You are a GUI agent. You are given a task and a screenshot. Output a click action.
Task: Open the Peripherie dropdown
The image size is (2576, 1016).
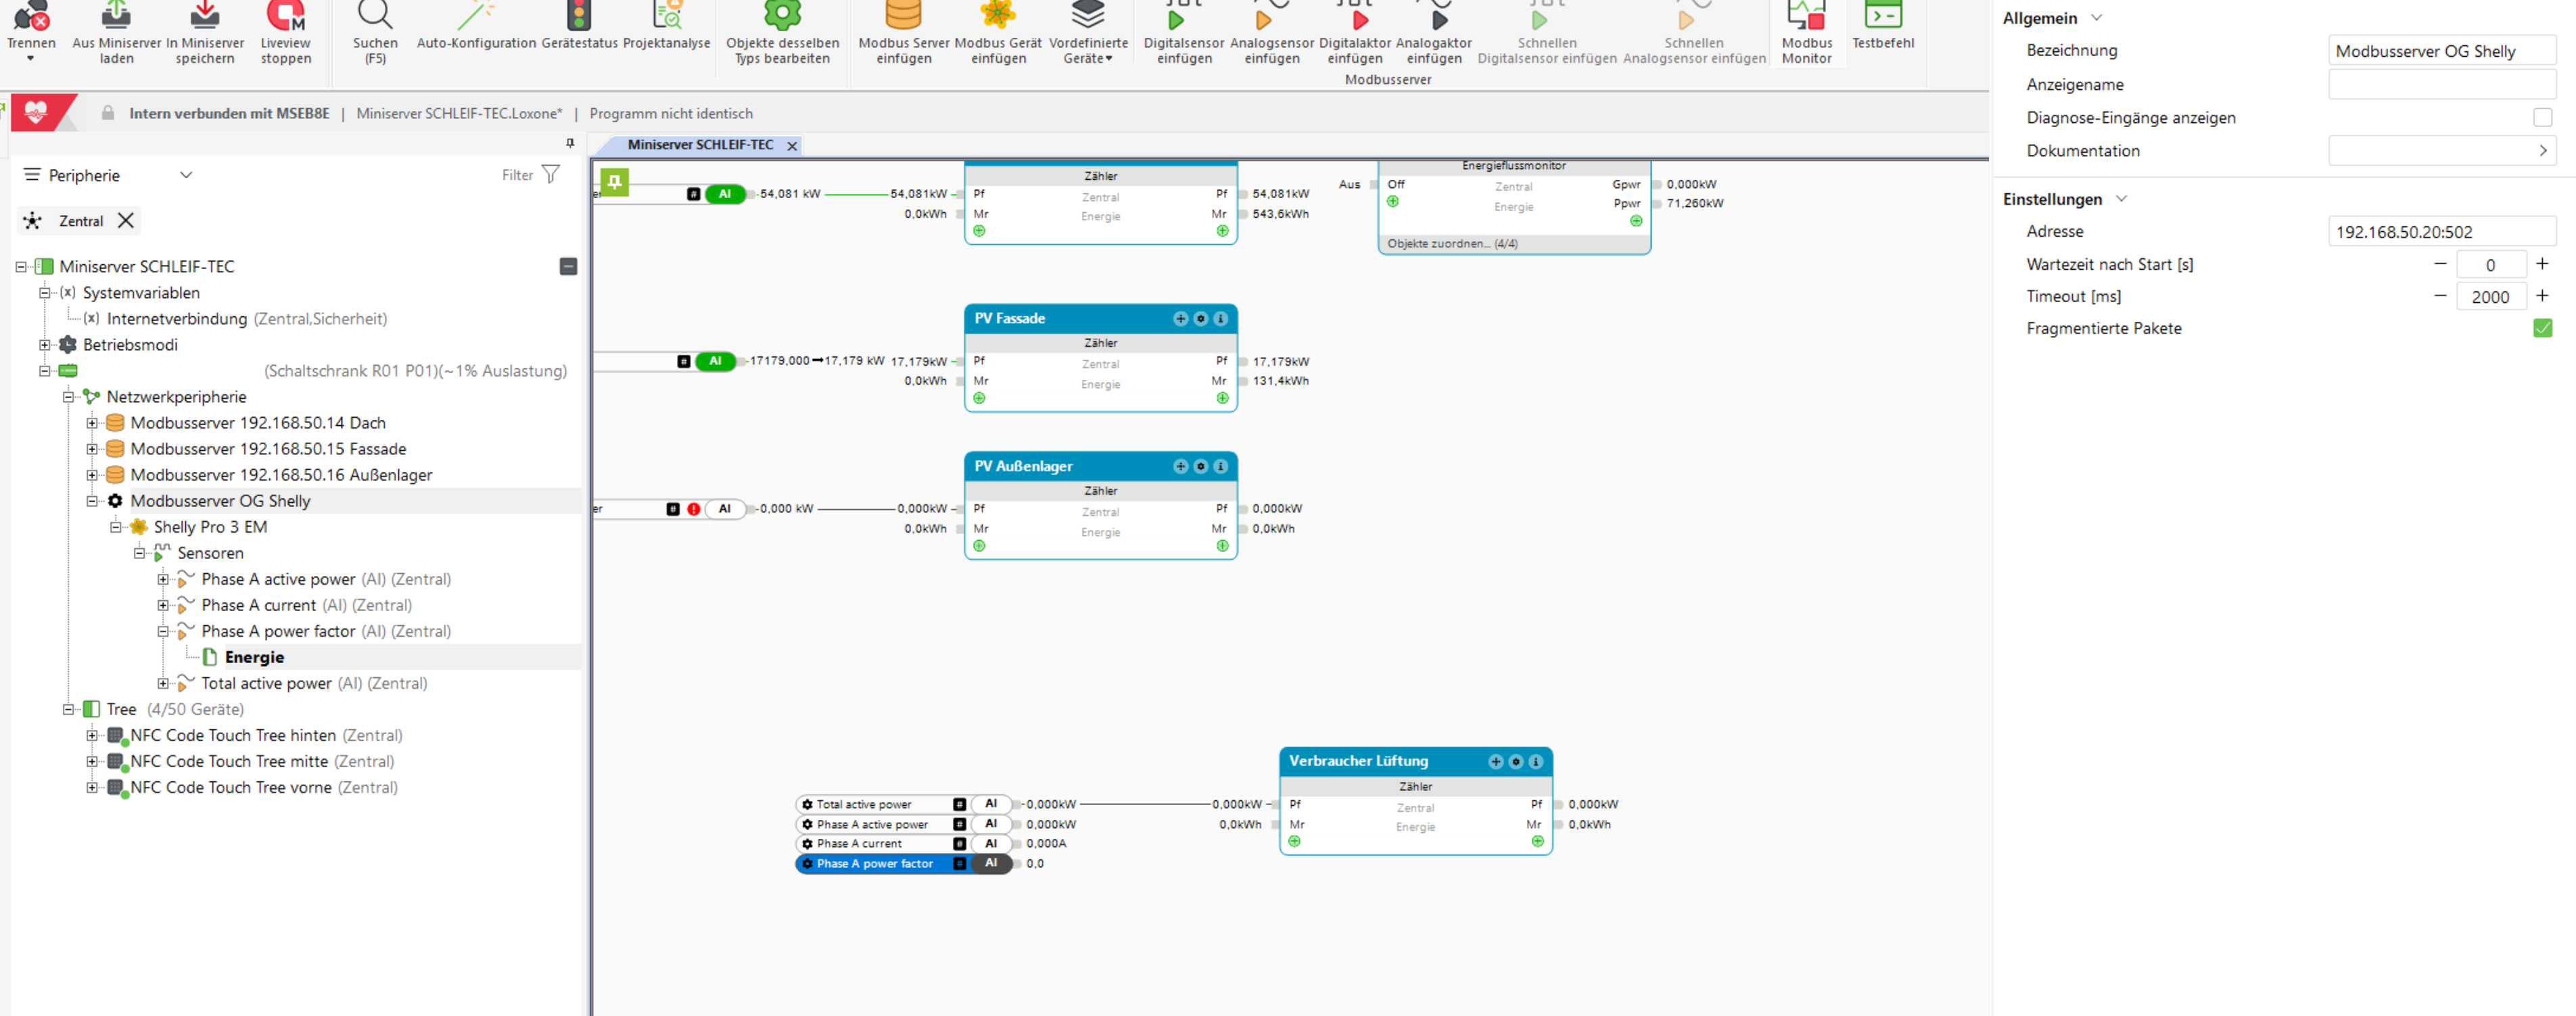pyautogui.click(x=186, y=175)
